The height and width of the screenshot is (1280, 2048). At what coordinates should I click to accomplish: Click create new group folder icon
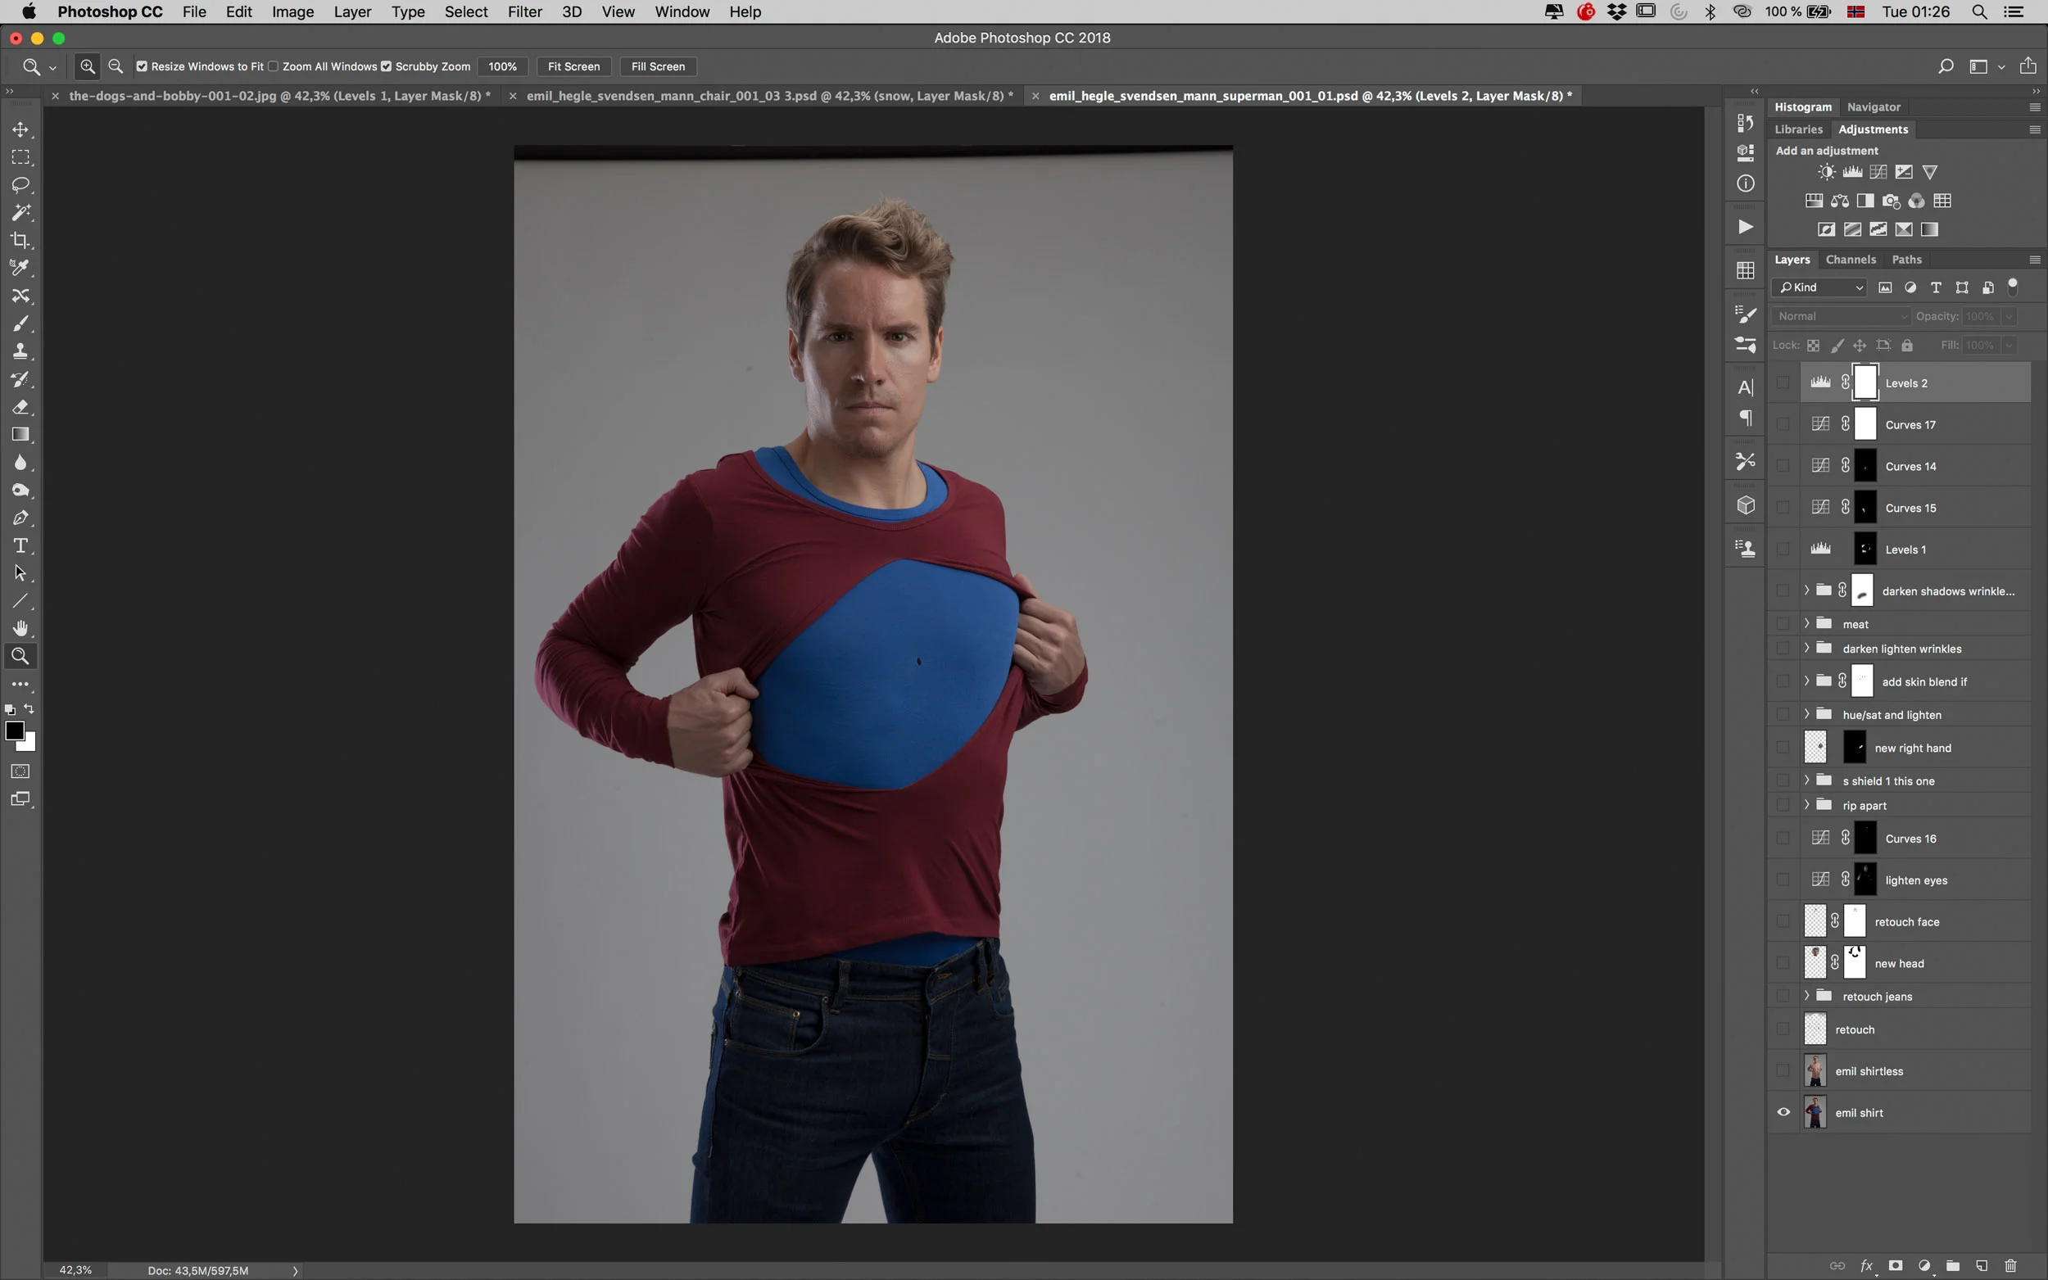pos(1952,1265)
